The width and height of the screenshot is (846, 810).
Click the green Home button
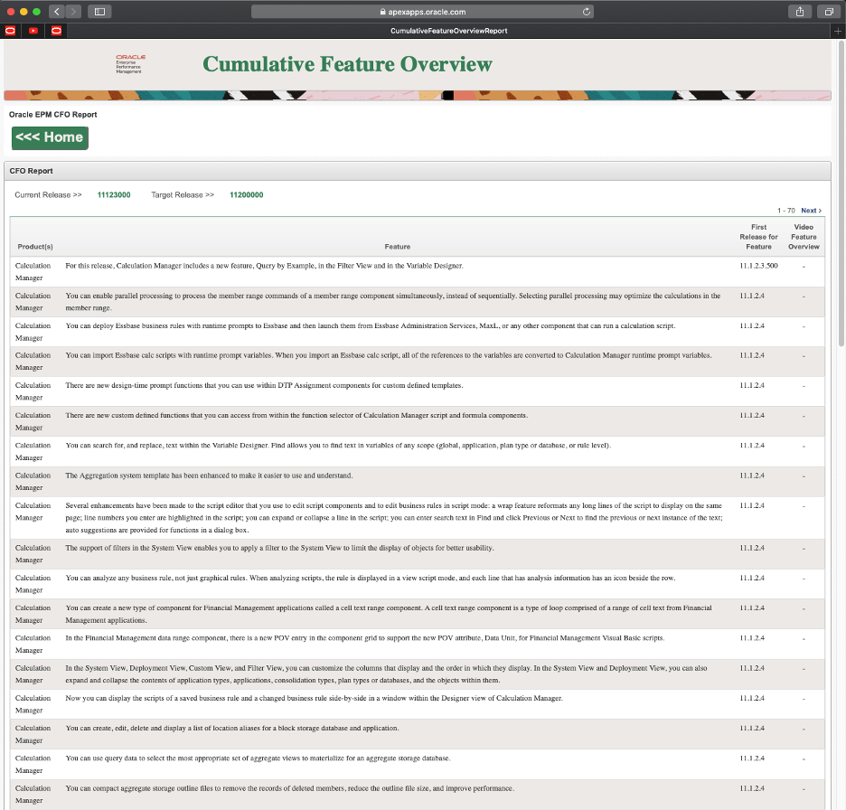pos(50,137)
